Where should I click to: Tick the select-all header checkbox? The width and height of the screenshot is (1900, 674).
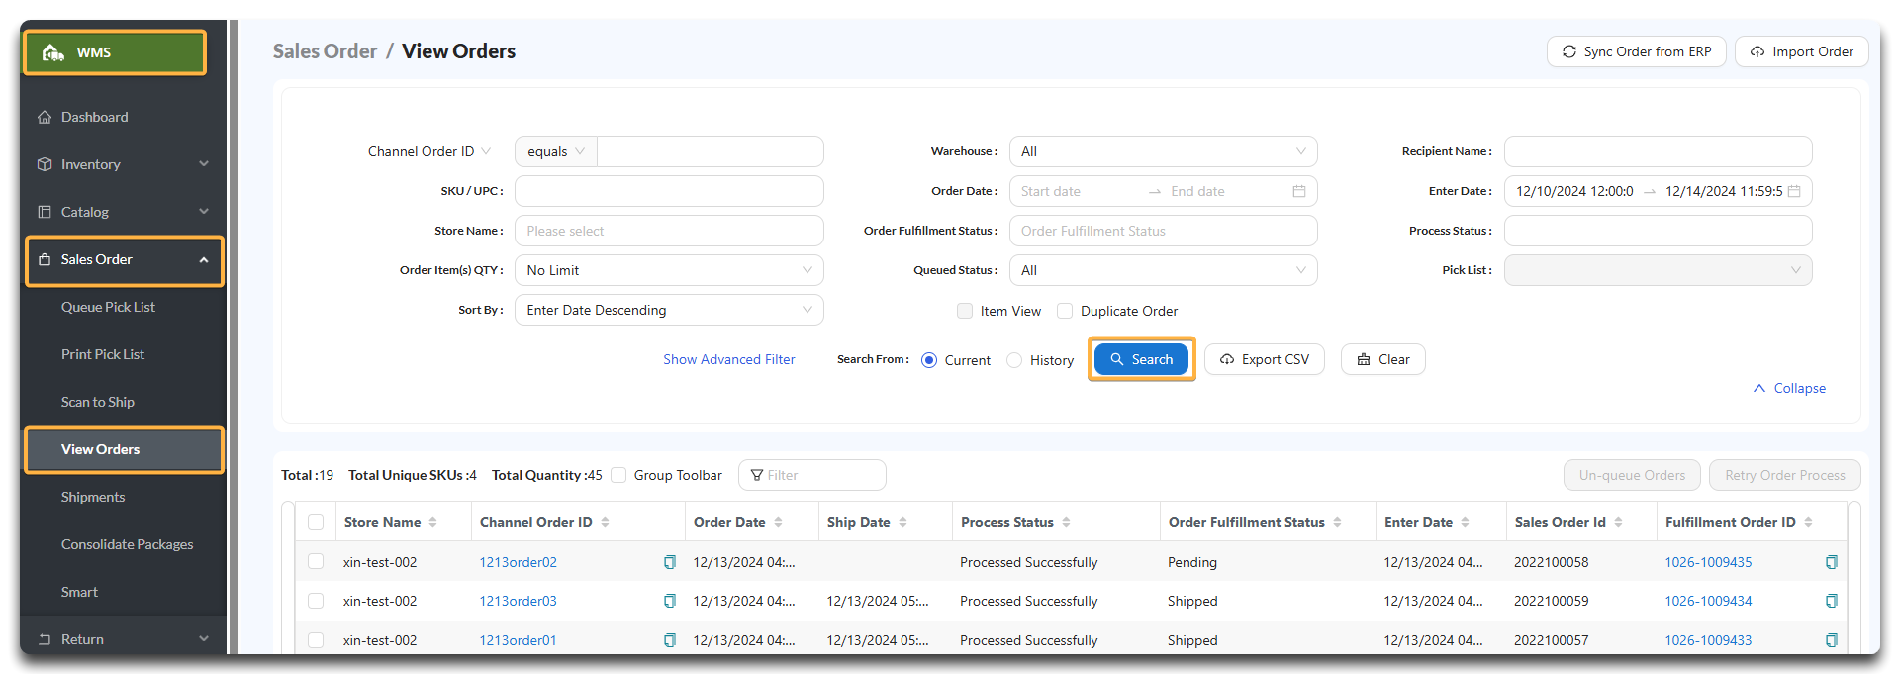click(x=316, y=522)
